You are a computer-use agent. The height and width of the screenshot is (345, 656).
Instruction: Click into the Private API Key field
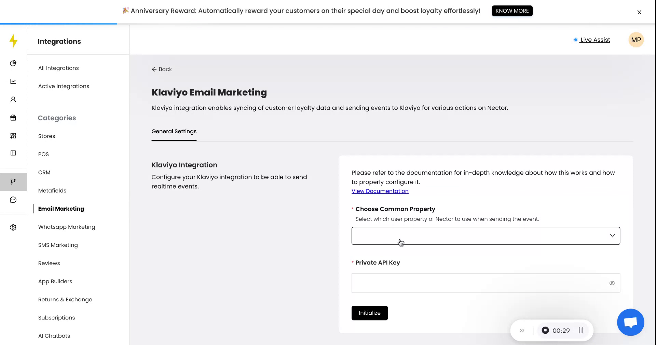coord(478,283)
